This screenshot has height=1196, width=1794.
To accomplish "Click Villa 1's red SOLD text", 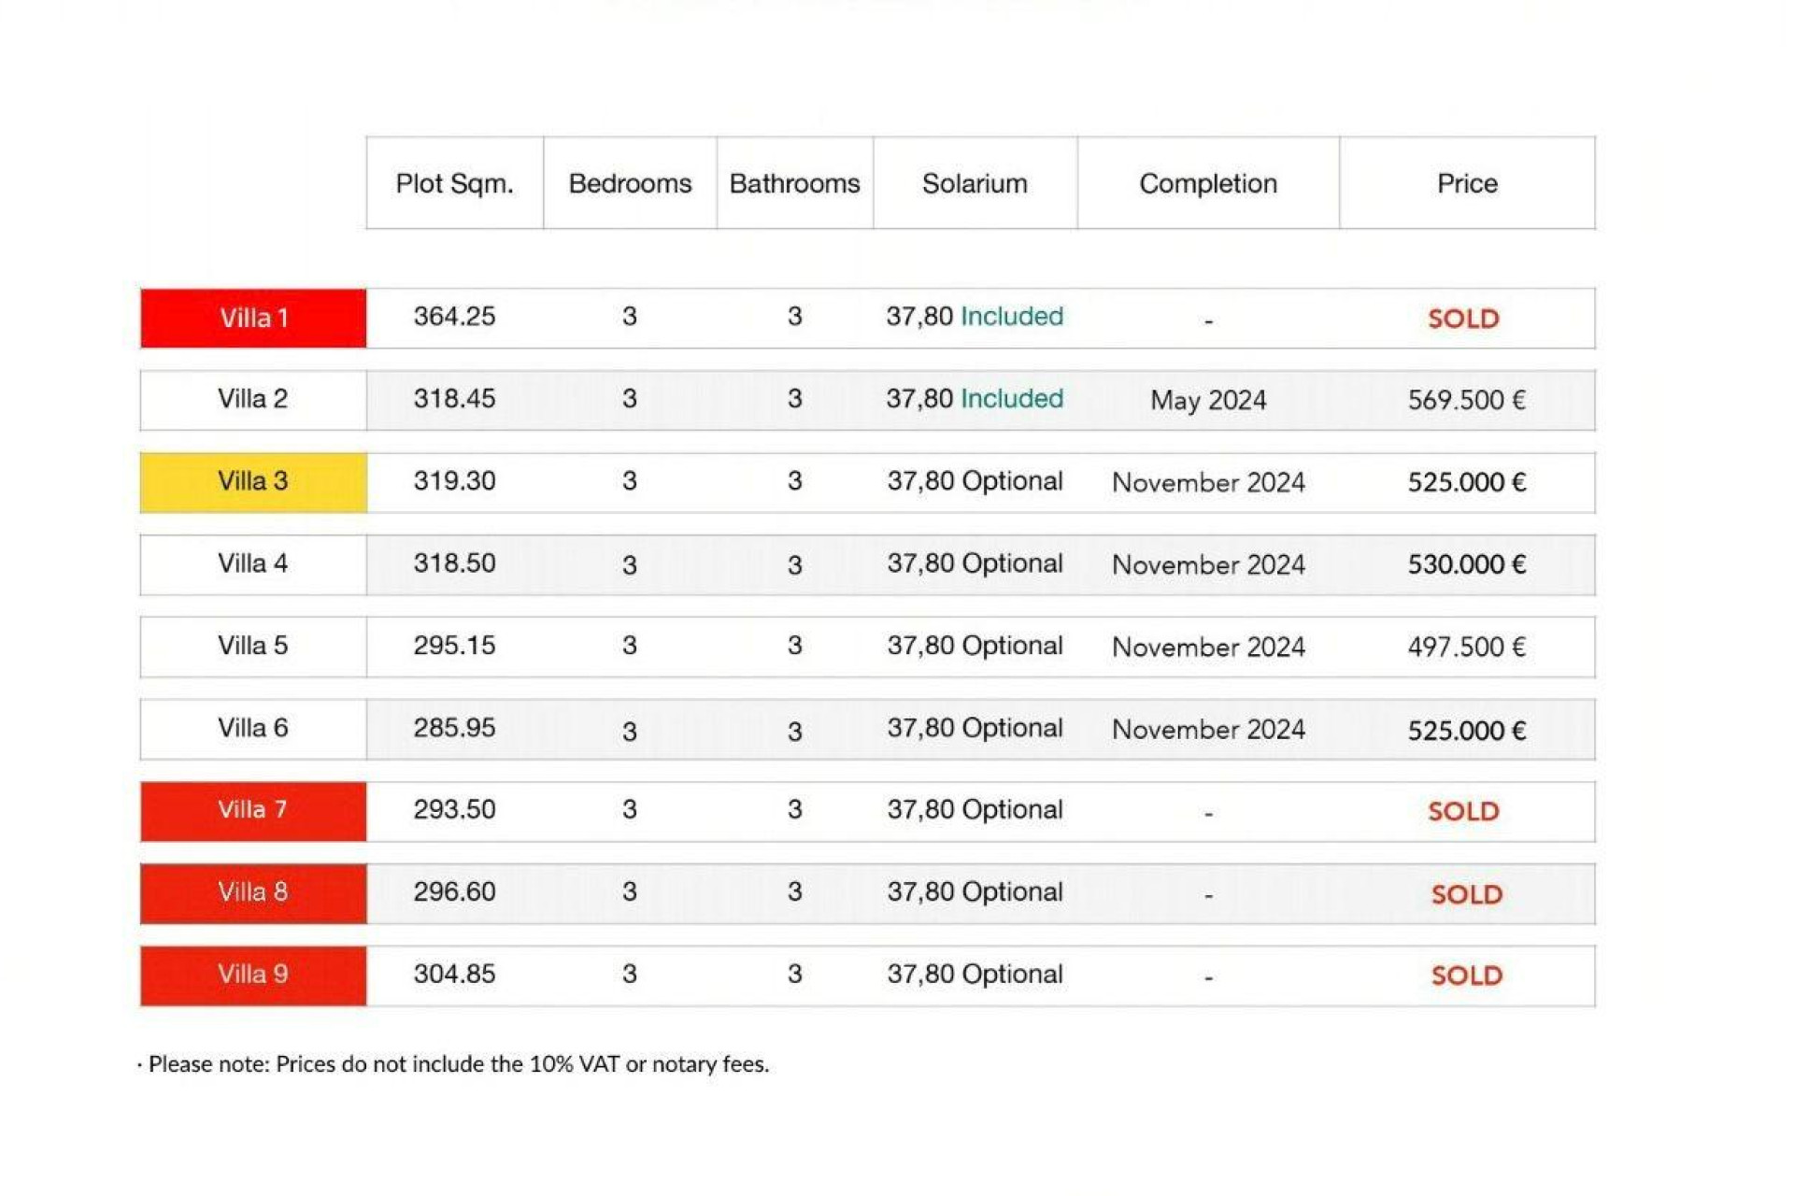I will click(x=1463, y=319).
